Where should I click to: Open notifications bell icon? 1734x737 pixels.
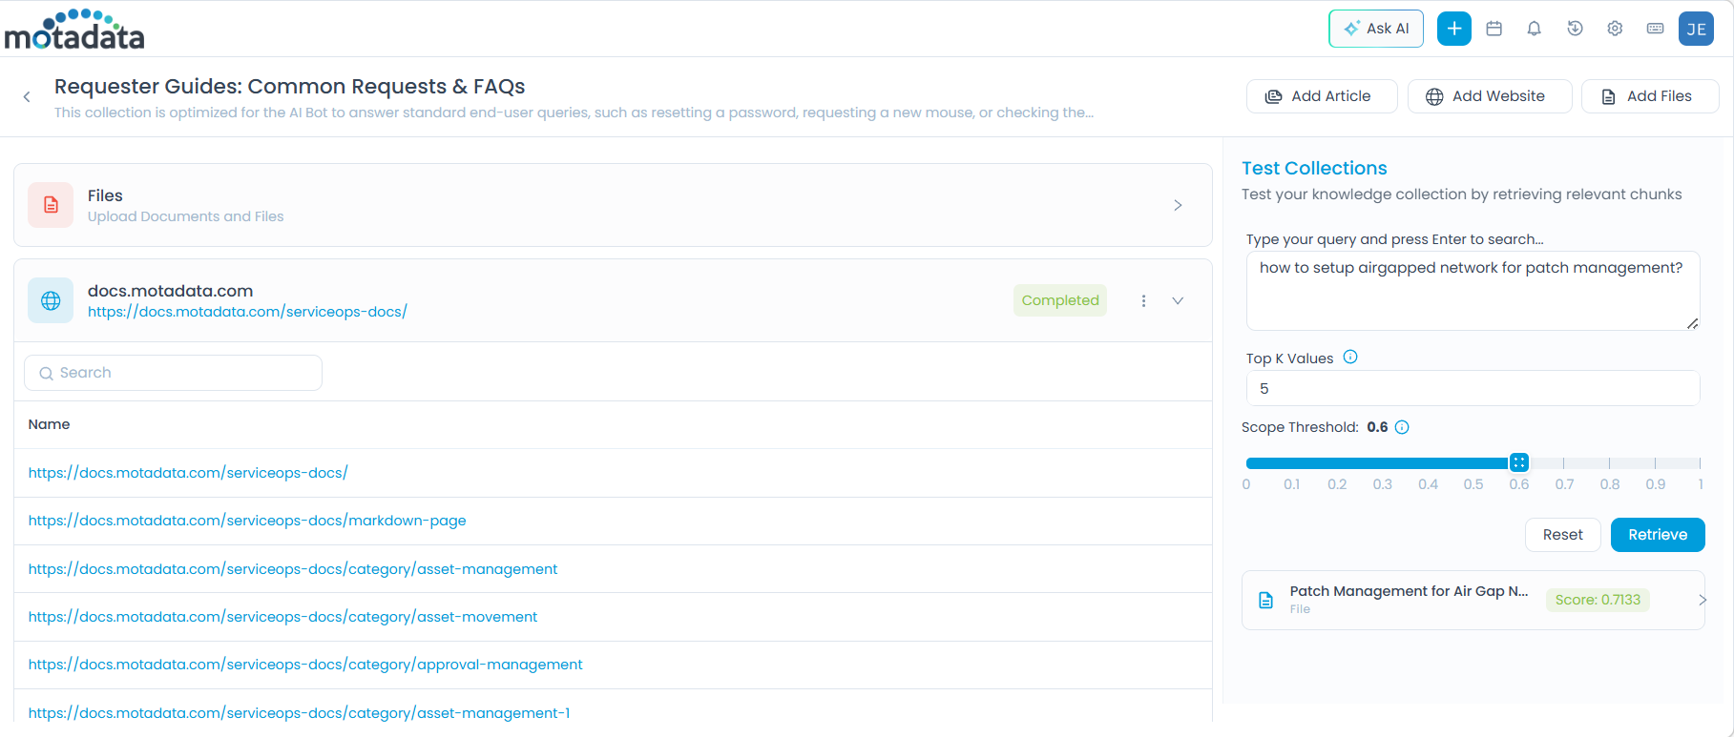click(x=1534, y=29)
